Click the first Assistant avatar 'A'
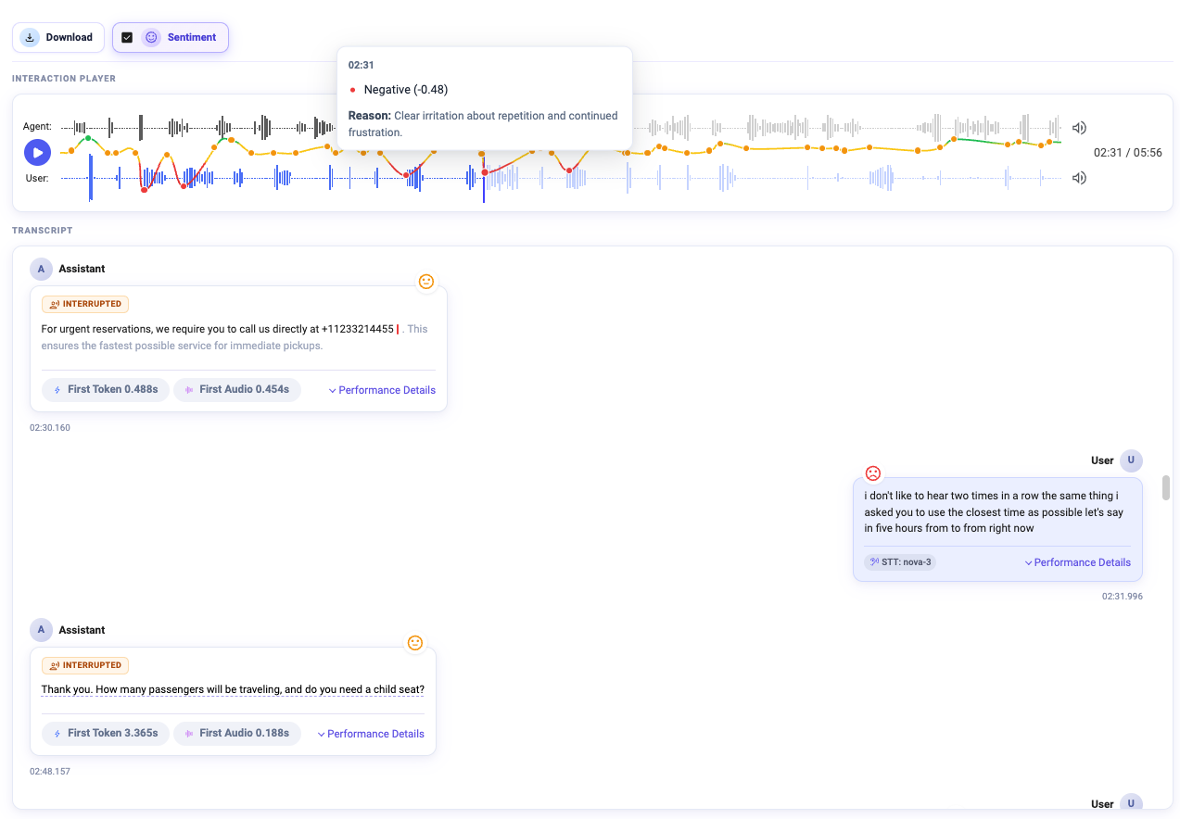 tap(41, 269)
